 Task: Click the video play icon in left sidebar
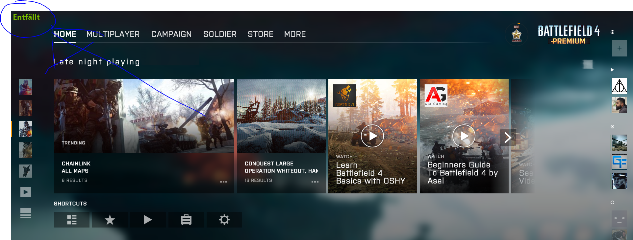click(x=26, y=192)
